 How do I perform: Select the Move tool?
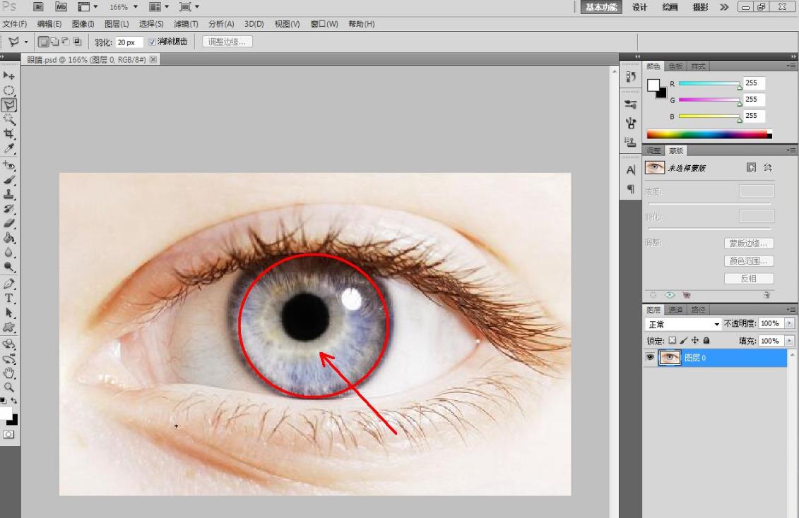[x=8, y=76]
